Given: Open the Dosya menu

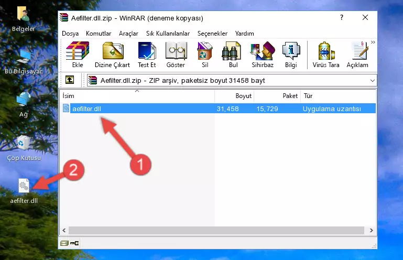Looking at the screenshot, I should (70, 34).
